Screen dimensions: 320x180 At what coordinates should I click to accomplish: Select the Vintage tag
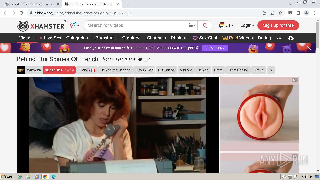(x=186, y=70)
